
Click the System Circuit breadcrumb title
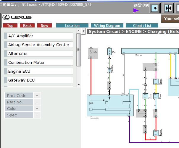[133, 32]
